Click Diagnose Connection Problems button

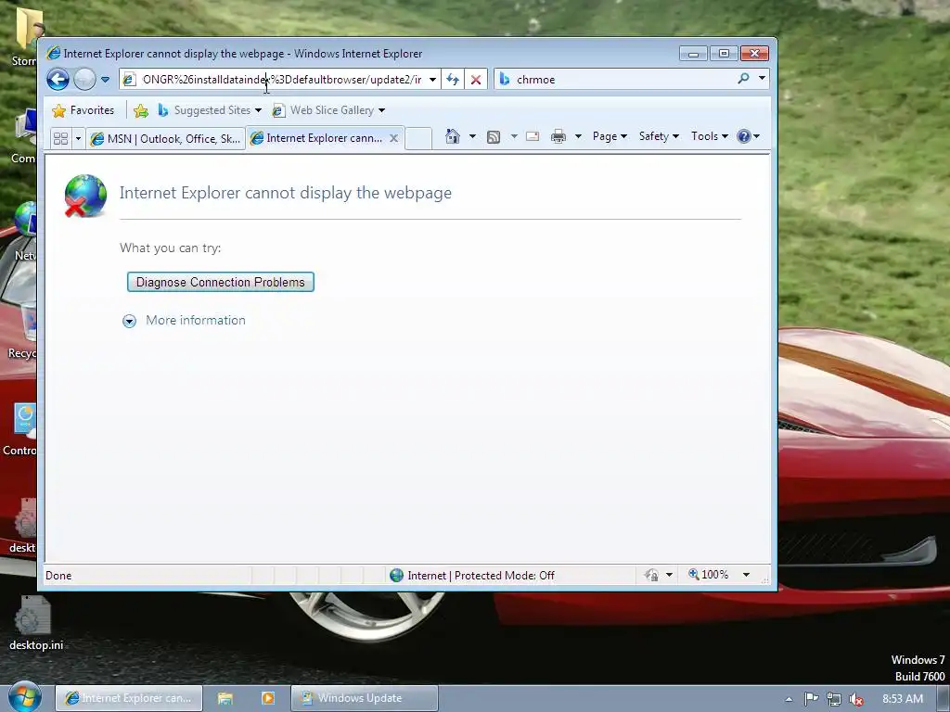click(x=221, y=282)
